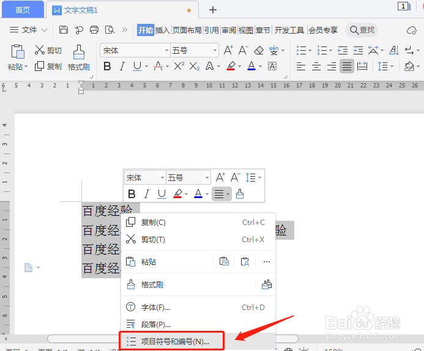Apply red highlight color in ribbon
Screen dimensions: 424x351
pyautogui.click(x=231, y=66)
